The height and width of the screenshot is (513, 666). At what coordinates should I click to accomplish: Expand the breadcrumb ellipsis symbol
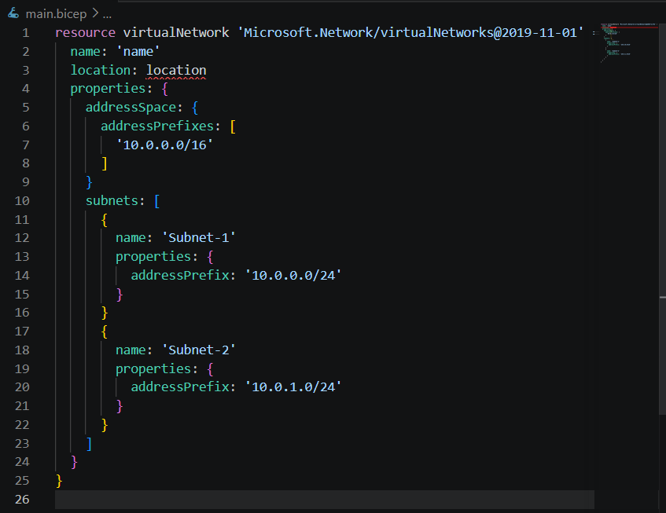coord(108,14)
